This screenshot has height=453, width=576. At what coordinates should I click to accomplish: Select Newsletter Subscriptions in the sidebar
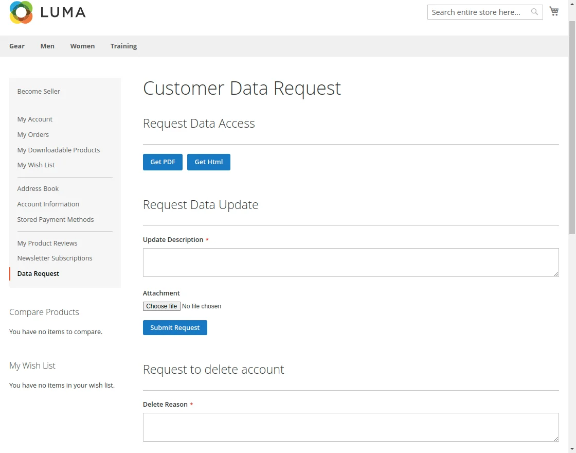pyautogui.click(x=55, y=258)
